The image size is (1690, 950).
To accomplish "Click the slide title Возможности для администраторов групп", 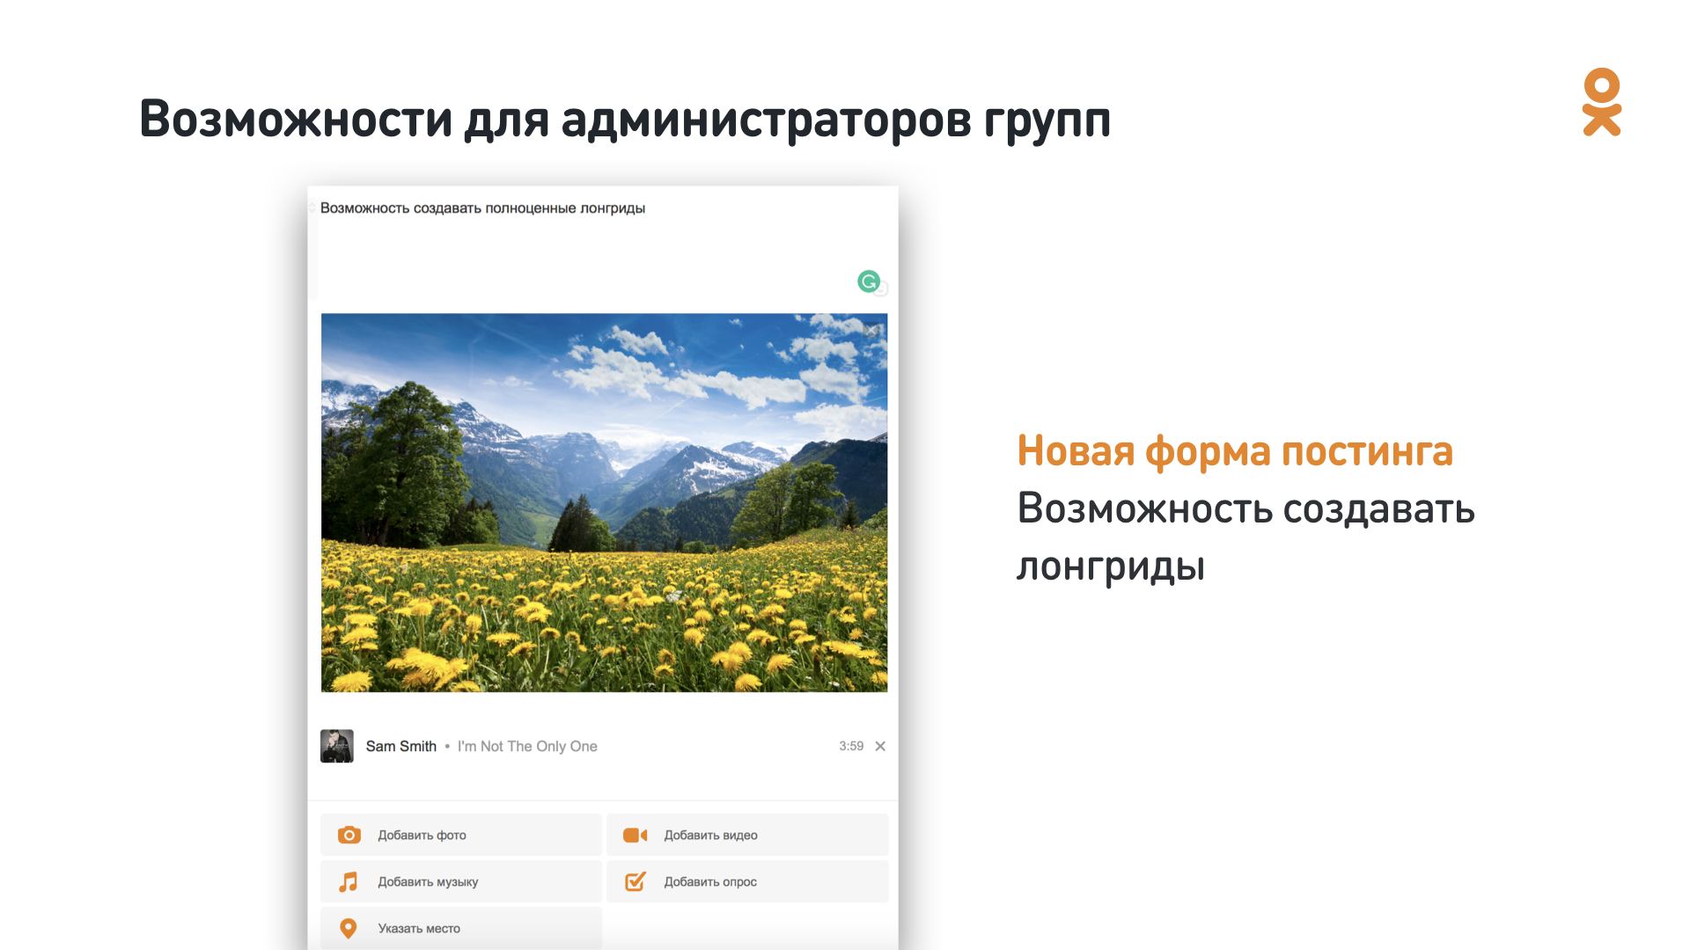I will (x=625, y=120).
